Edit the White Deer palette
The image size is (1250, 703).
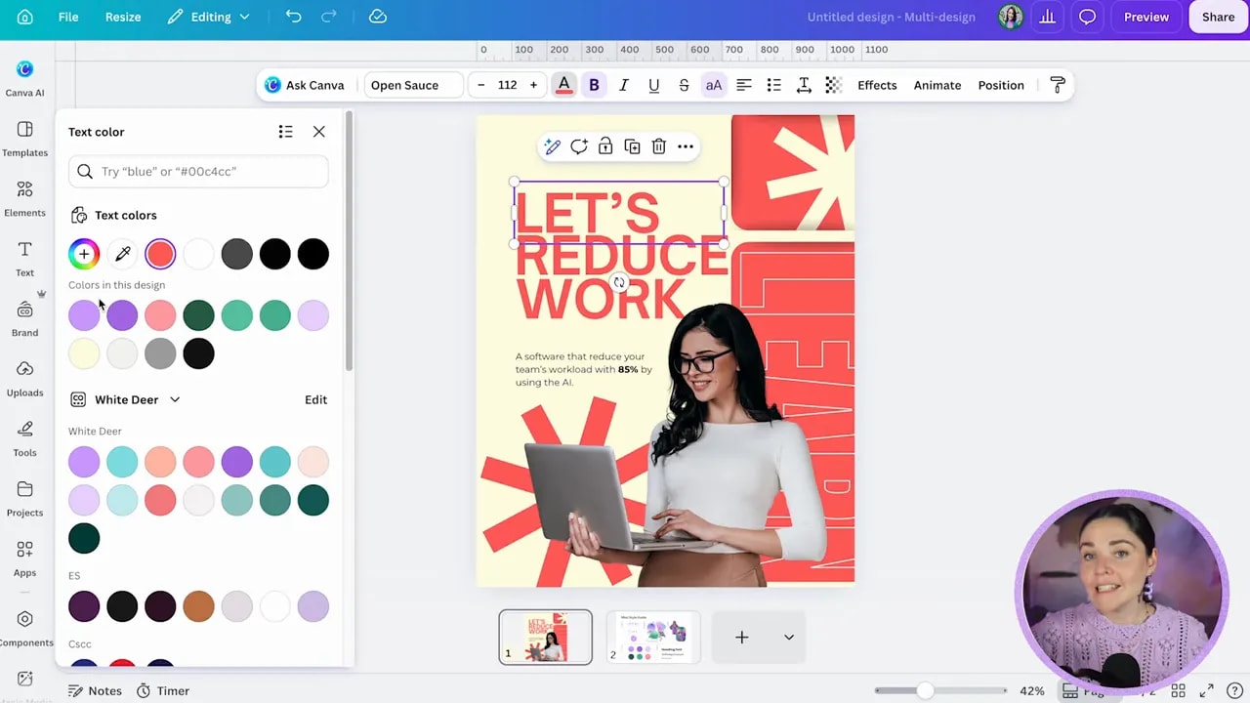click(x=315, y=399)
